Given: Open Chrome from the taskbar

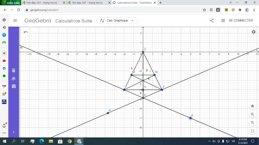Looking at the screenshot, I should 70,141.
